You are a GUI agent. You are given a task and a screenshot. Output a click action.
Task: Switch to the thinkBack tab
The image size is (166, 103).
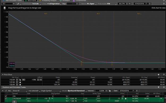click(x=65, y=1)
